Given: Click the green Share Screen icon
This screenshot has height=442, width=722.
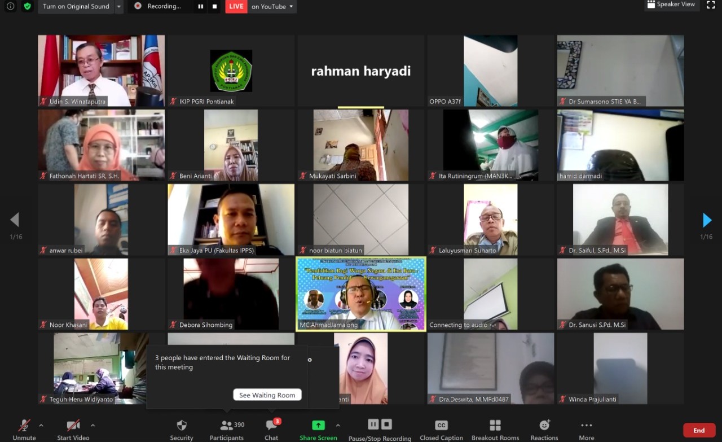Looking at the screenshot, I should click(x=318, y=426).
